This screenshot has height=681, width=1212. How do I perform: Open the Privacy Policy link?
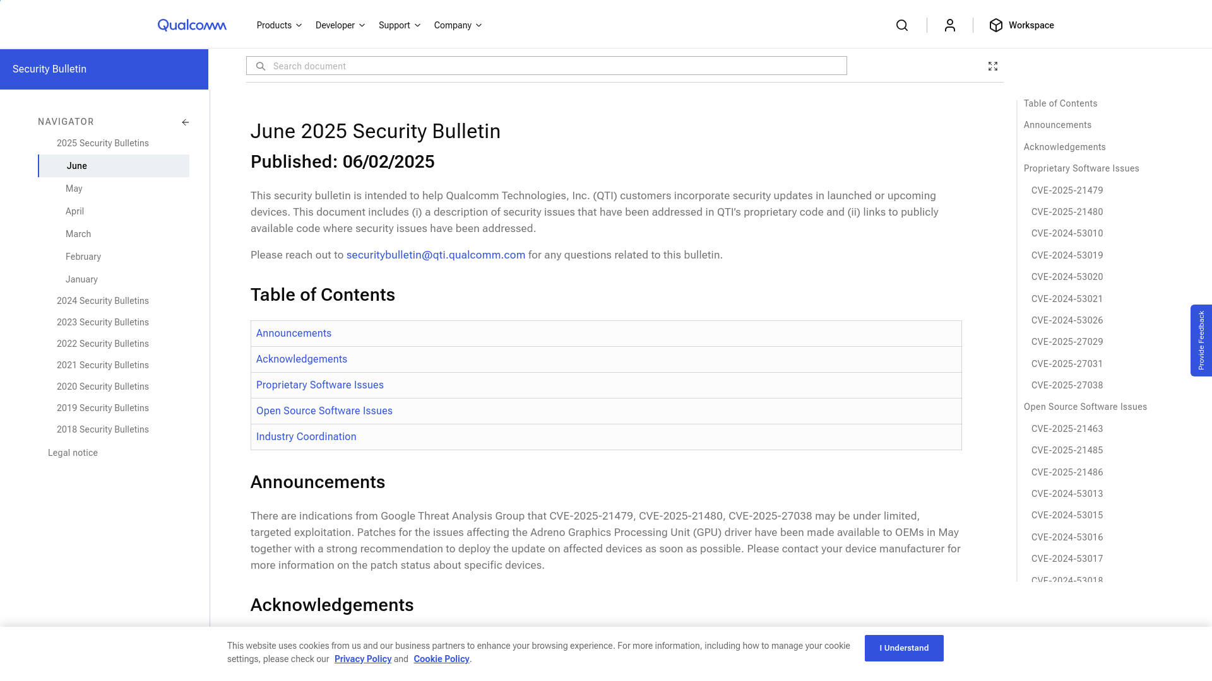pos(363,659)
